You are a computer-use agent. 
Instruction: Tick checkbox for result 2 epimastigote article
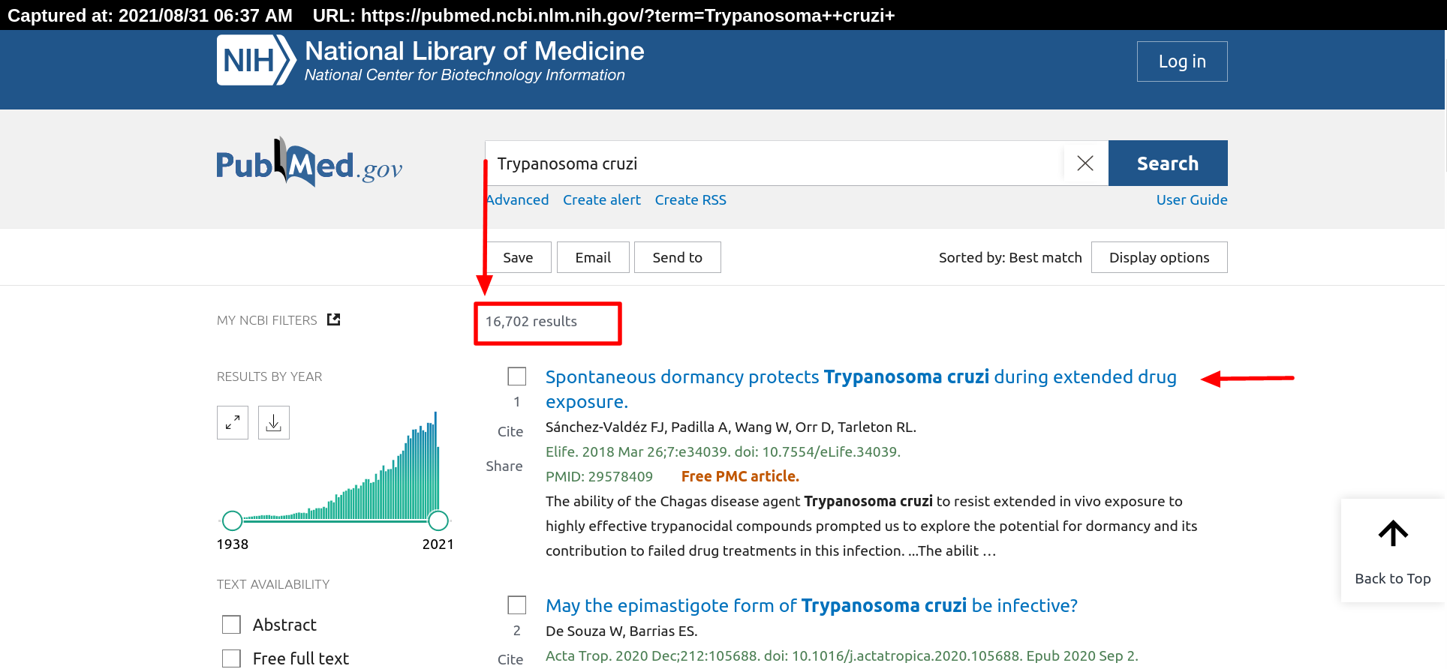pos(517,604)
